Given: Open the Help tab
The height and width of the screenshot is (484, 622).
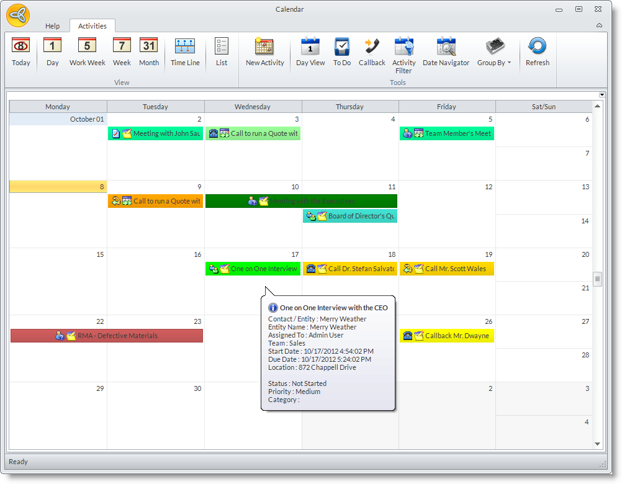Looking at the screenshot, I should tap(52, 26).
